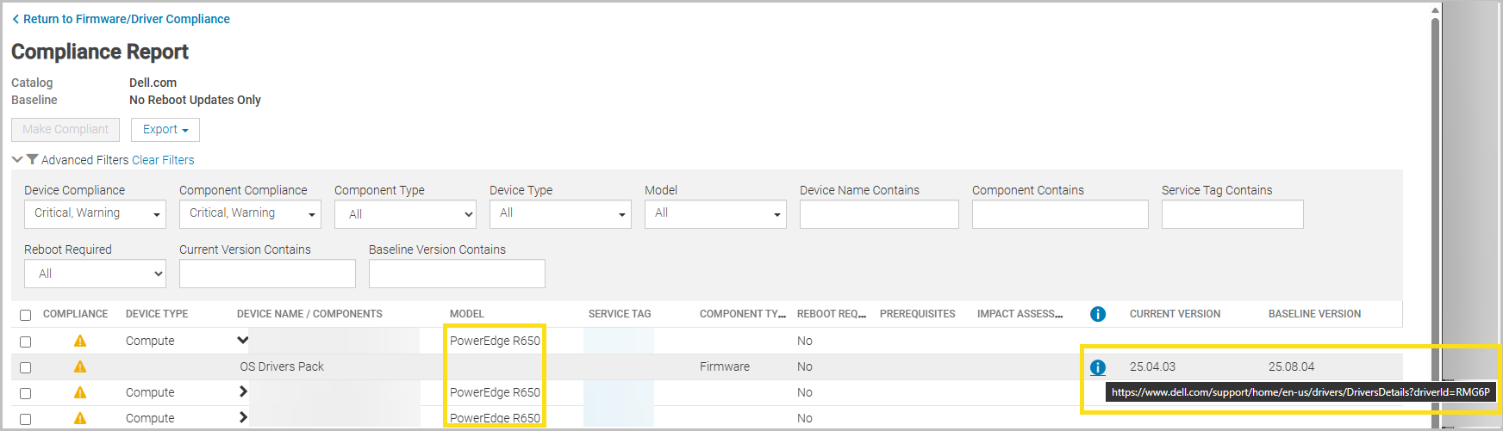Open the Component Type dropdown
Image resolution: width=1503 pixels, height=431 pixels.
pos(405,214)
